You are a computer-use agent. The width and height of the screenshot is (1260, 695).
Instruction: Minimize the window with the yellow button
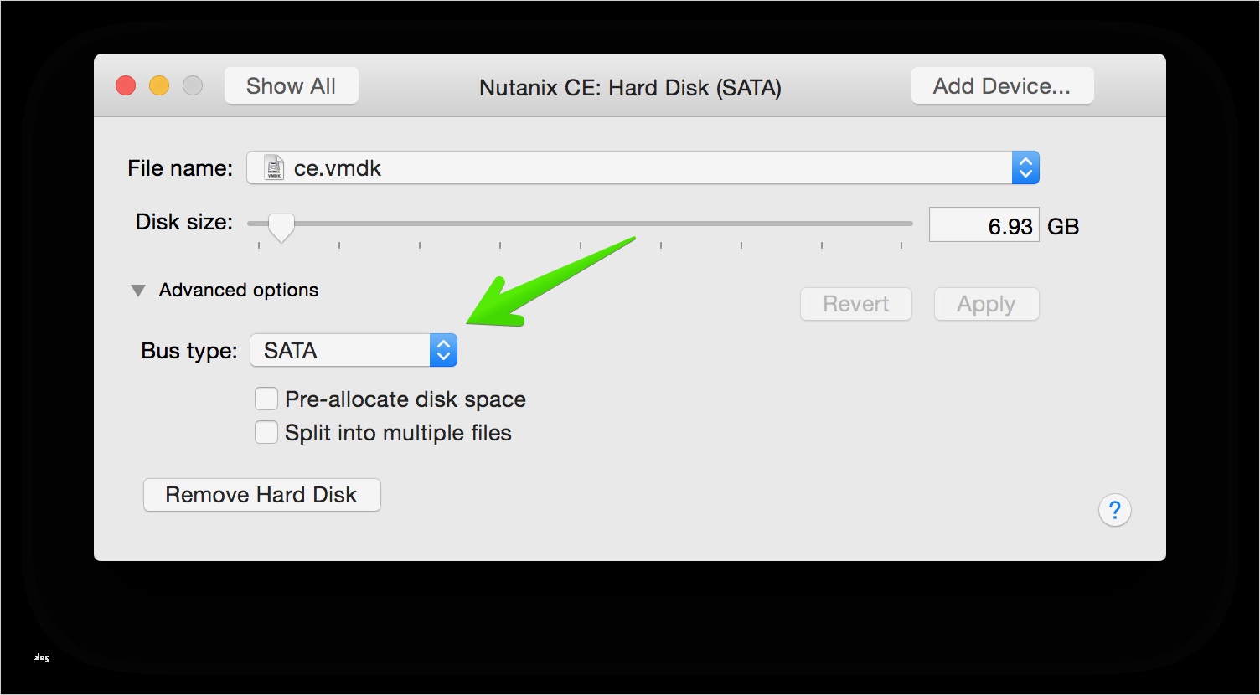[159, 85]
